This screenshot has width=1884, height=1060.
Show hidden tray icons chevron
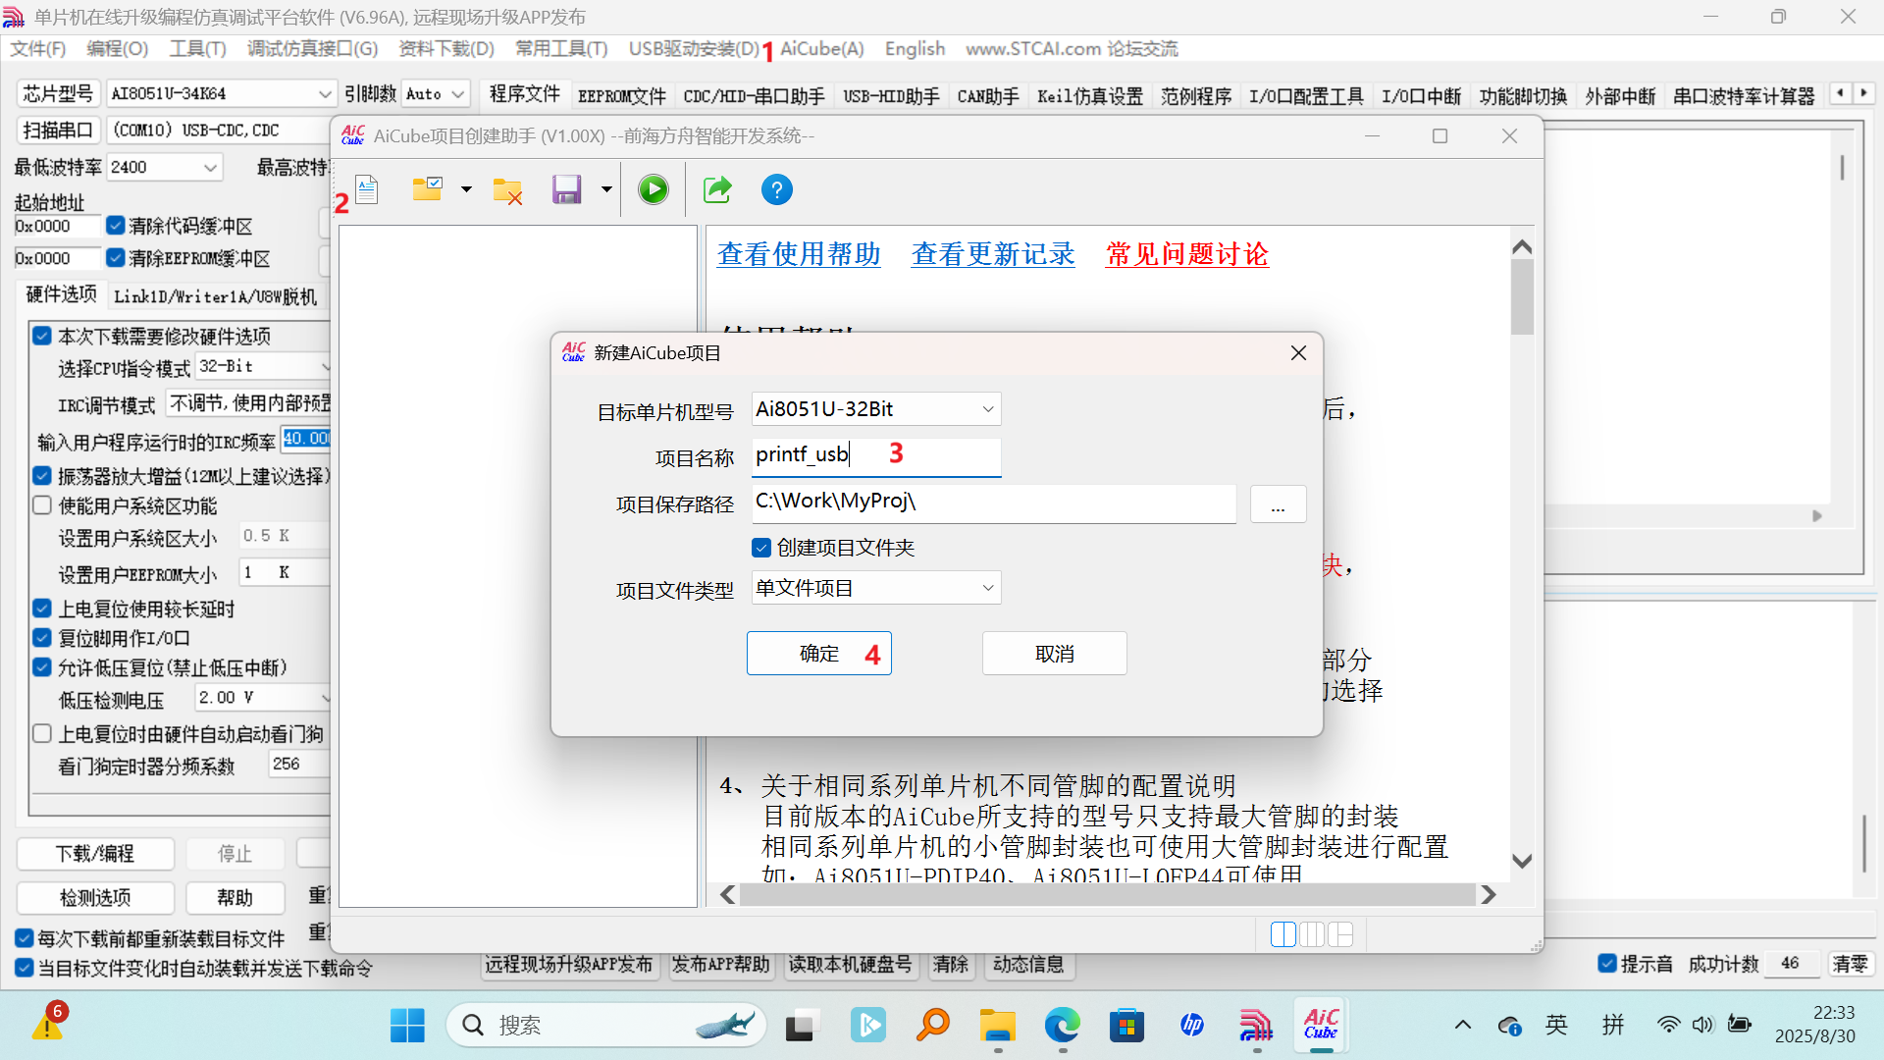tap(1463, 1025)
